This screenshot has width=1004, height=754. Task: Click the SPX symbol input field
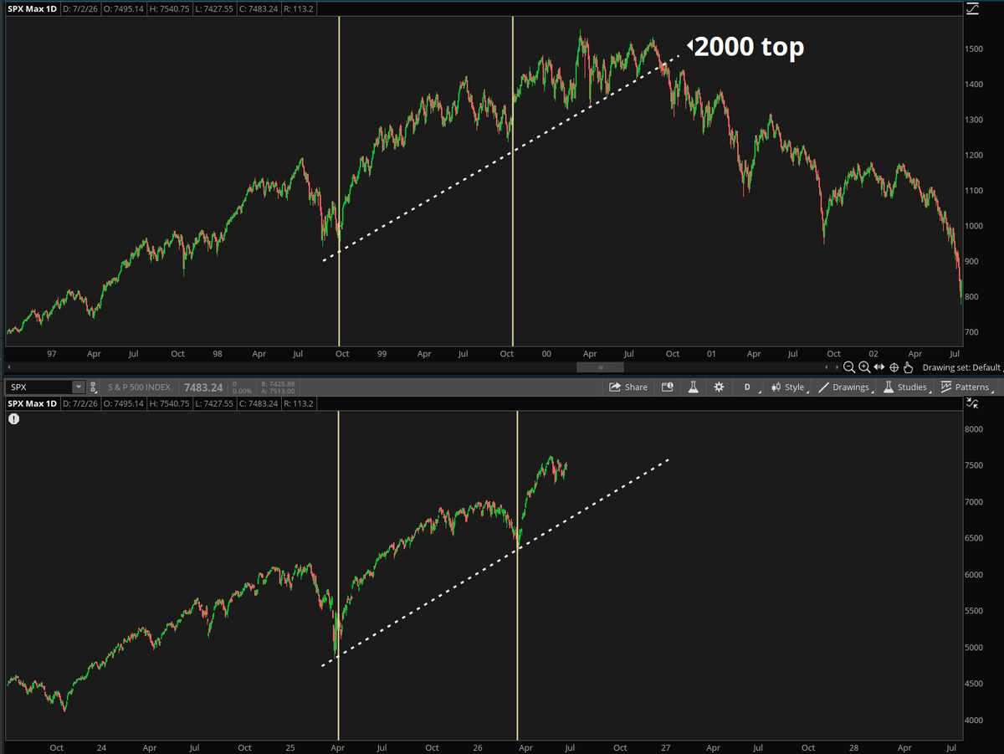(x=38, y=387)
